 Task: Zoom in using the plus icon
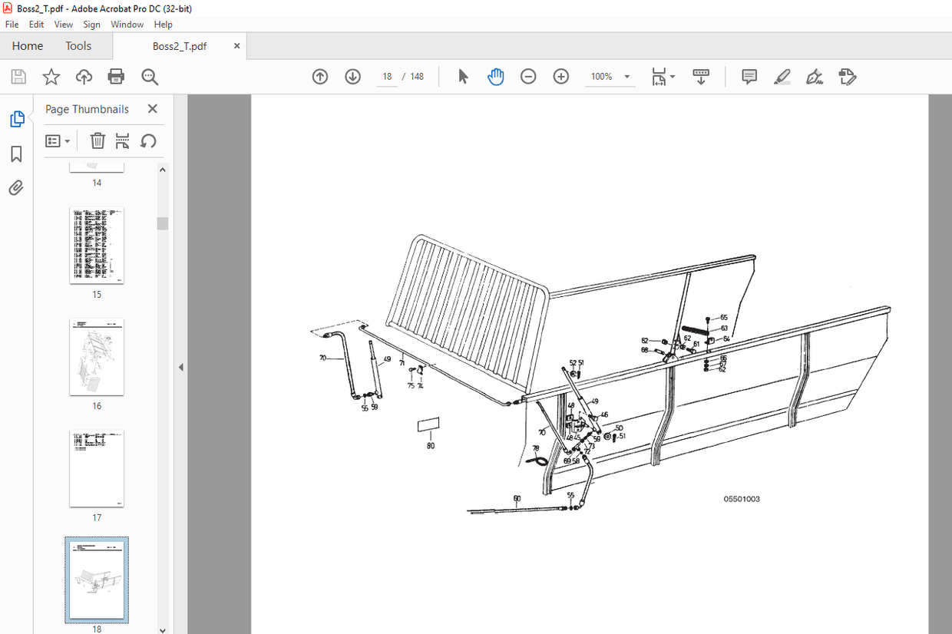pos(560,76)
